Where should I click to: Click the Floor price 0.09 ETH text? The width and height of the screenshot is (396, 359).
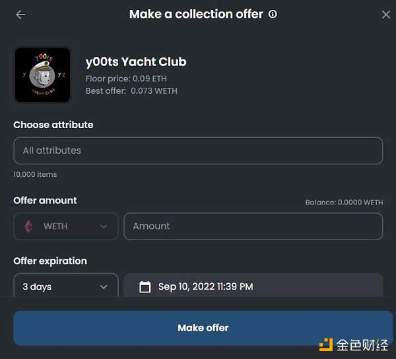tap(126, 79)
